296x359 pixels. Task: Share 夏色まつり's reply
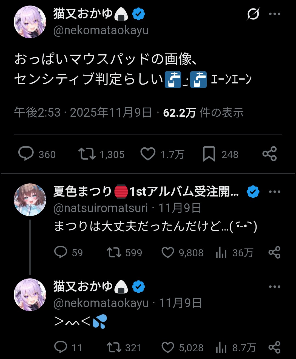pos(274,253)
